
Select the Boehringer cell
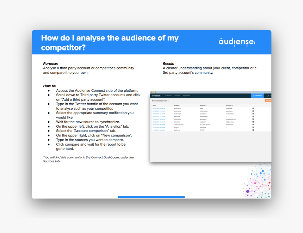coord(177,117)
